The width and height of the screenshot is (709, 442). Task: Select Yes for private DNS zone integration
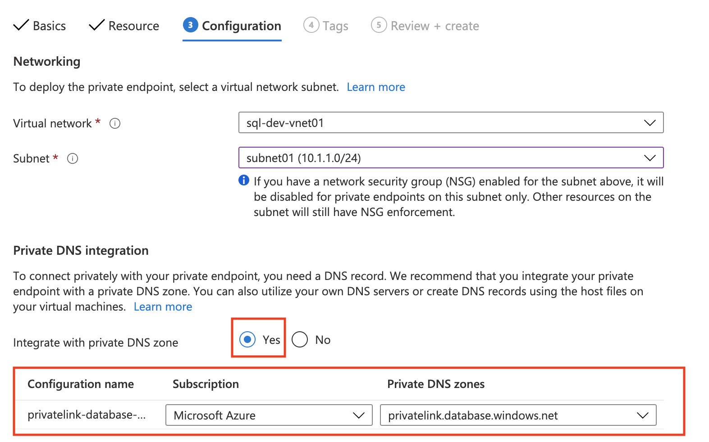[247, 339]
